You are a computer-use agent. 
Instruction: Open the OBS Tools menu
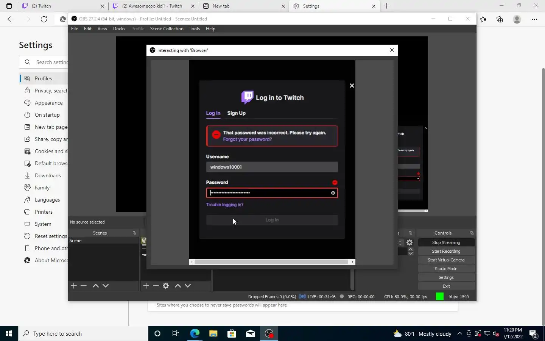[x=195, y=29]
